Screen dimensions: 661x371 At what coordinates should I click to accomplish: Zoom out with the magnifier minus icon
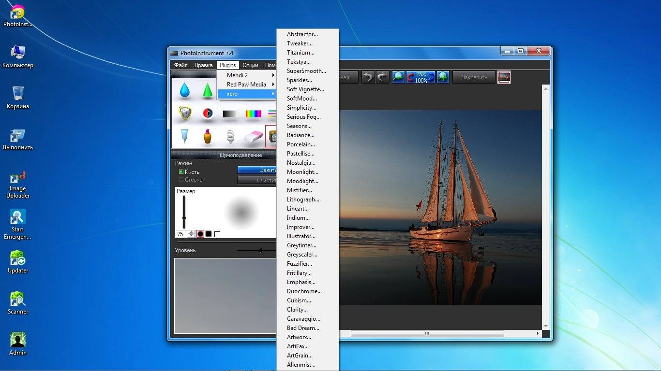pyautogui.click(x=398, y=77)
